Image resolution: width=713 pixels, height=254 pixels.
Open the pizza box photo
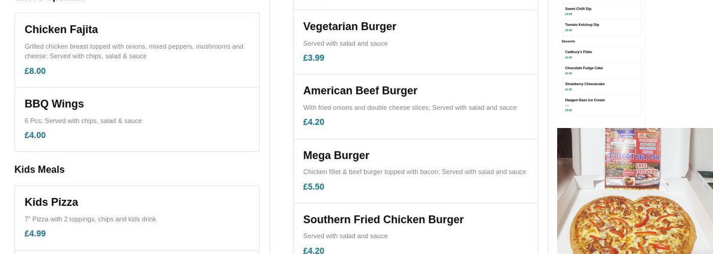(x=635, y=191)
